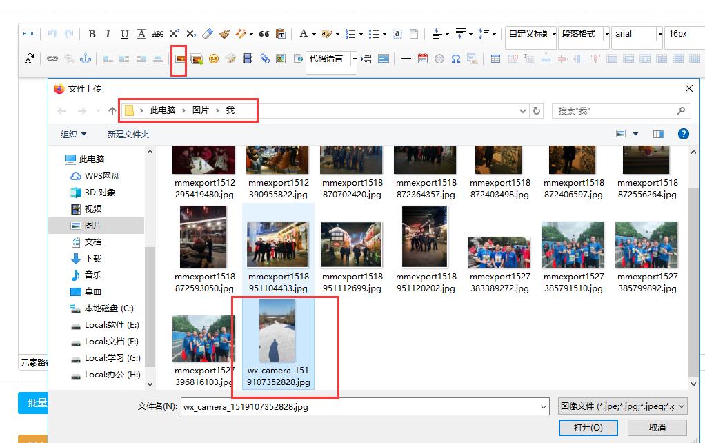Toggle HTML source mode
Image resolution: width=705 pixels, height=443 pixels.
pyautogui.click(x=29, y=34)
